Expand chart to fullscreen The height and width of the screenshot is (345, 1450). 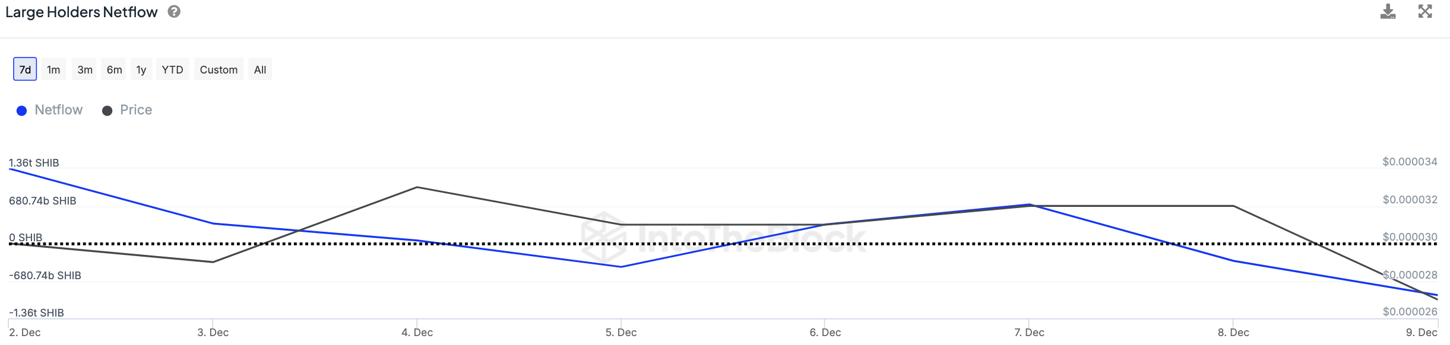[x=1425, y=12]
